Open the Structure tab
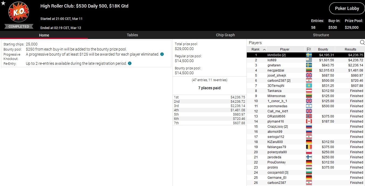 321,35
